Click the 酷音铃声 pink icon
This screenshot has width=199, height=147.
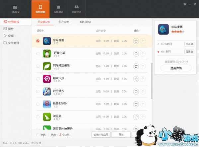point(47,79)
